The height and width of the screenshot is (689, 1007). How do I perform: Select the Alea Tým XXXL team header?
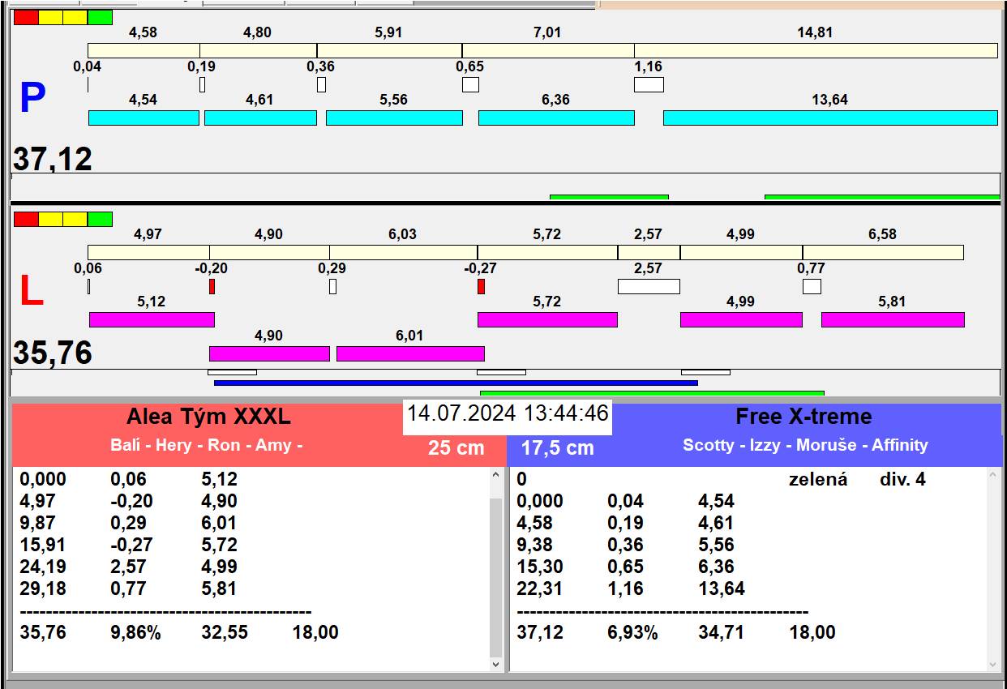[x=208, y=417]
